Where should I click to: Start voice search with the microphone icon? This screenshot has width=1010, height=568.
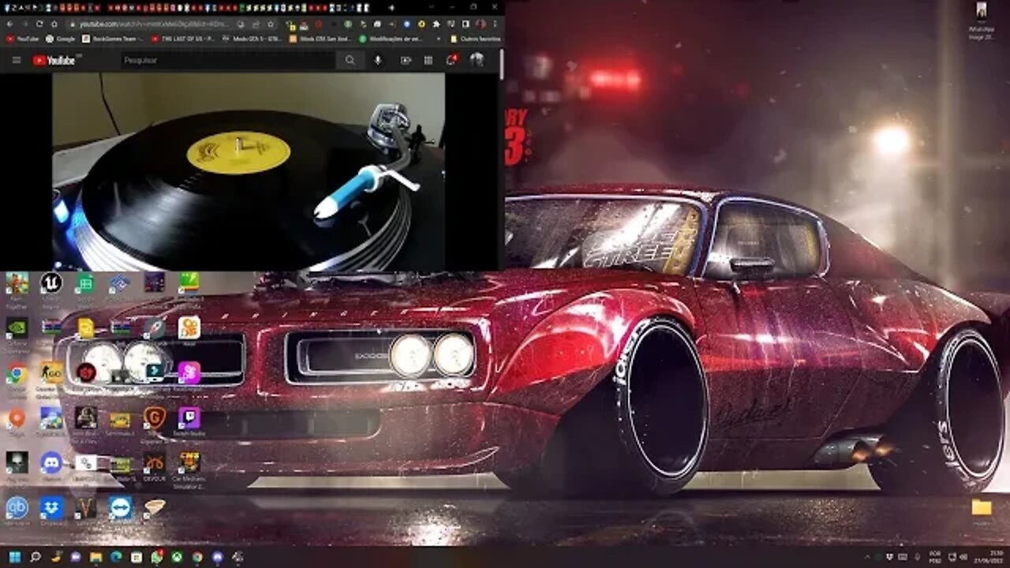point(378,60)
